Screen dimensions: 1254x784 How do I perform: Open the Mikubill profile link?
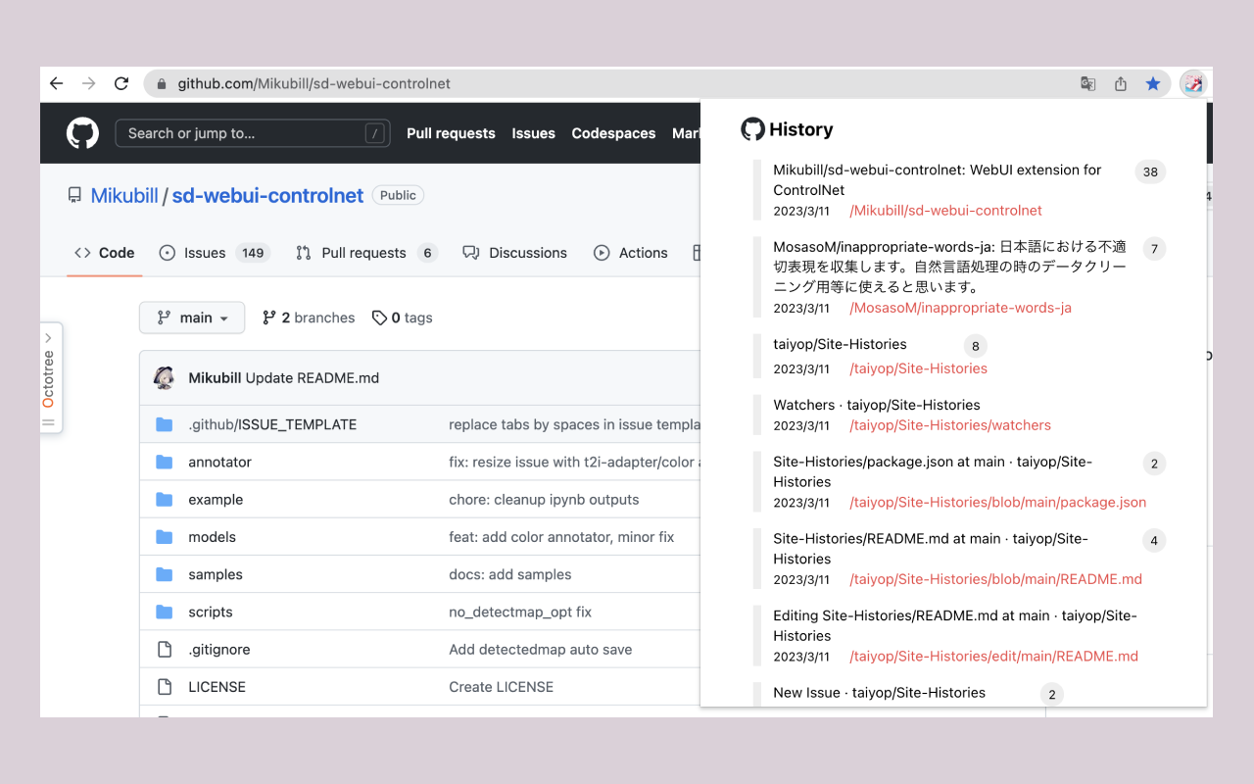point(124,195)
